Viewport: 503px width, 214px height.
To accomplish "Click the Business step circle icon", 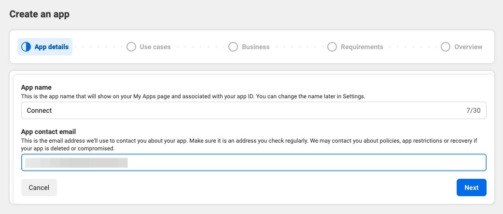I will coord(233,47).
